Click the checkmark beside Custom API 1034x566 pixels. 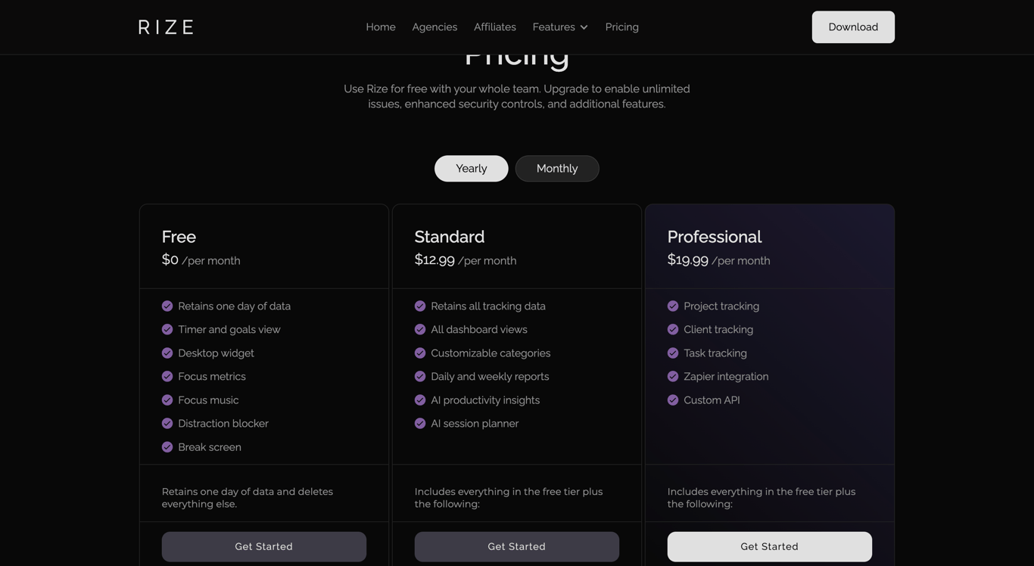672,399
